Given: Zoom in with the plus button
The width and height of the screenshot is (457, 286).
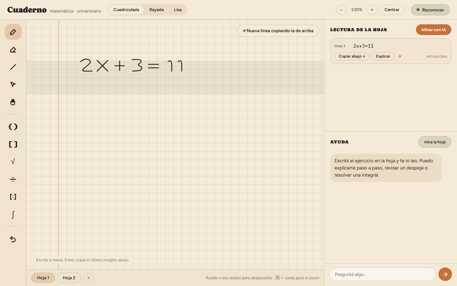Looking at the screenshot, I should [x=372, y=10].
